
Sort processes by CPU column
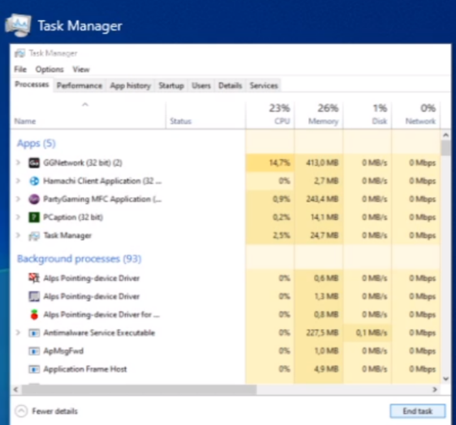[270, 115]
